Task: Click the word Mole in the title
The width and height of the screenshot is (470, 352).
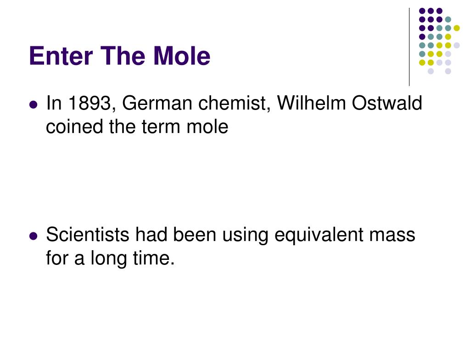Action: [x=182, y=56]
